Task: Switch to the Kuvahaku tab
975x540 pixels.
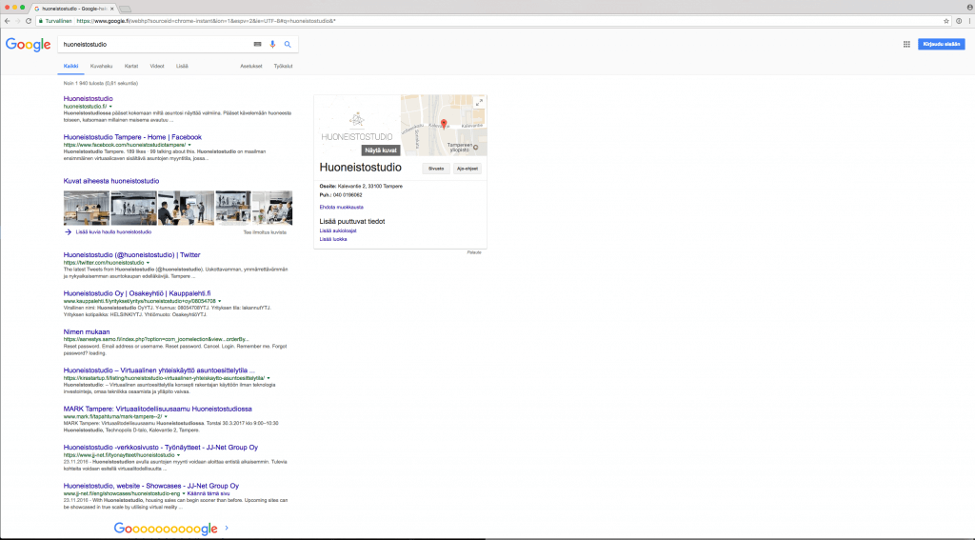Action: 101,66
